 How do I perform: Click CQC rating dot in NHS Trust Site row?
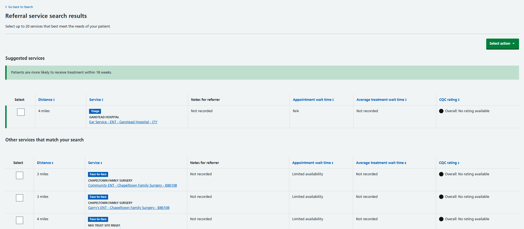pos(441,219)
